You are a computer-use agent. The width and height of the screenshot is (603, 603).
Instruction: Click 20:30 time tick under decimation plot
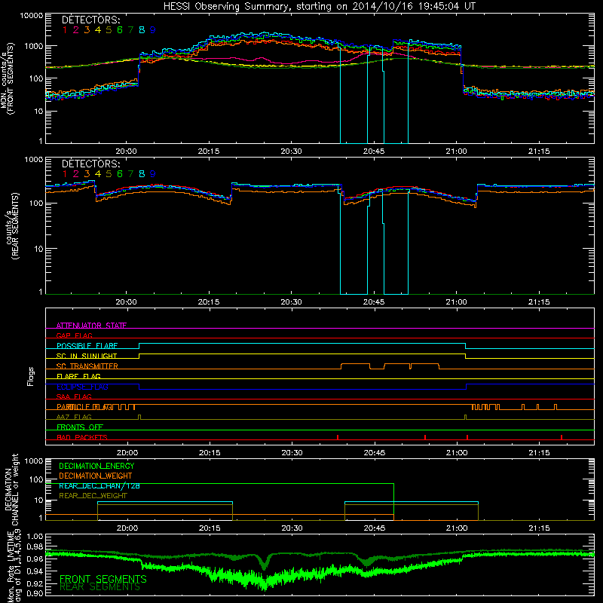coord(292,528)
